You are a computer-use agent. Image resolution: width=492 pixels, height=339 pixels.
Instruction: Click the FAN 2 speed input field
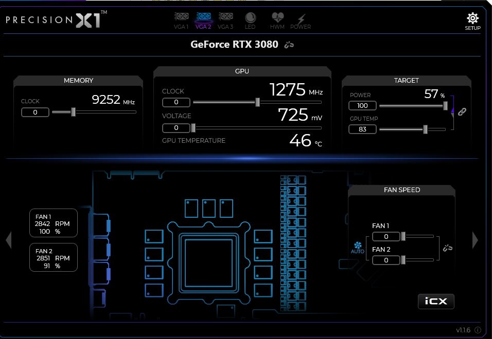click(386, 260)
